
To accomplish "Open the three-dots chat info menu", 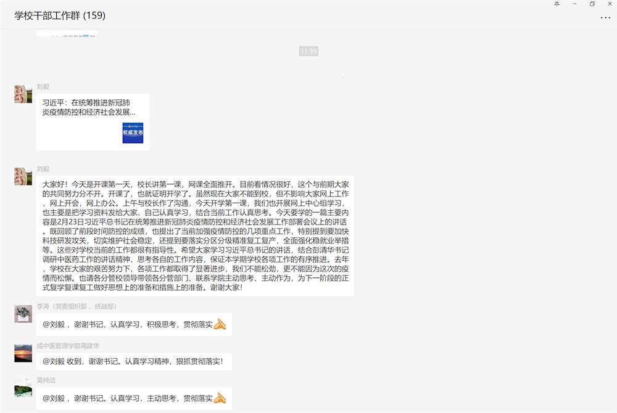I will tap(605, 18).
